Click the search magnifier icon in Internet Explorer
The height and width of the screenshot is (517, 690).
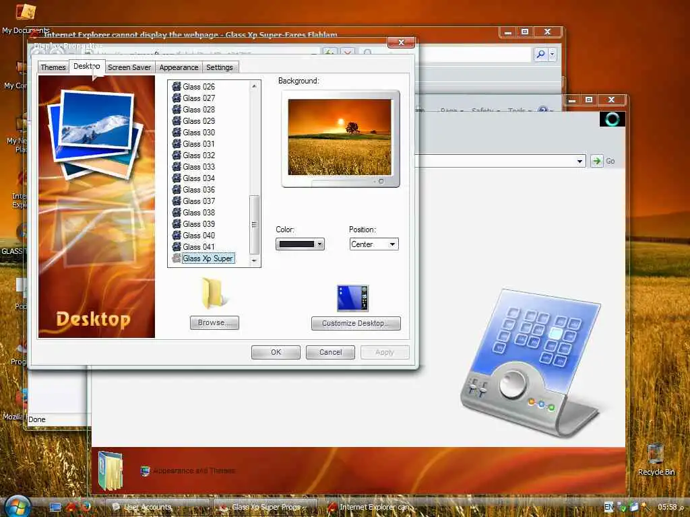click(540, 54)
